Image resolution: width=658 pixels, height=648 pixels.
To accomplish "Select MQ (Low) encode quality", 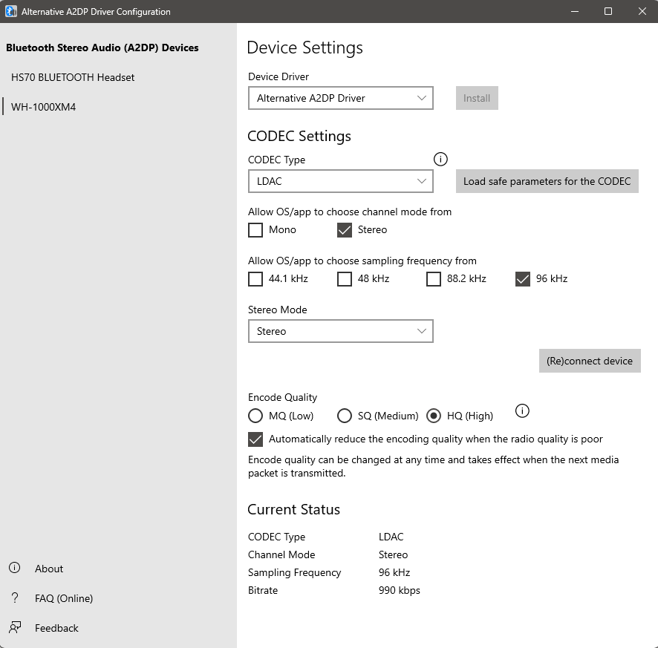I will point(255,416).
